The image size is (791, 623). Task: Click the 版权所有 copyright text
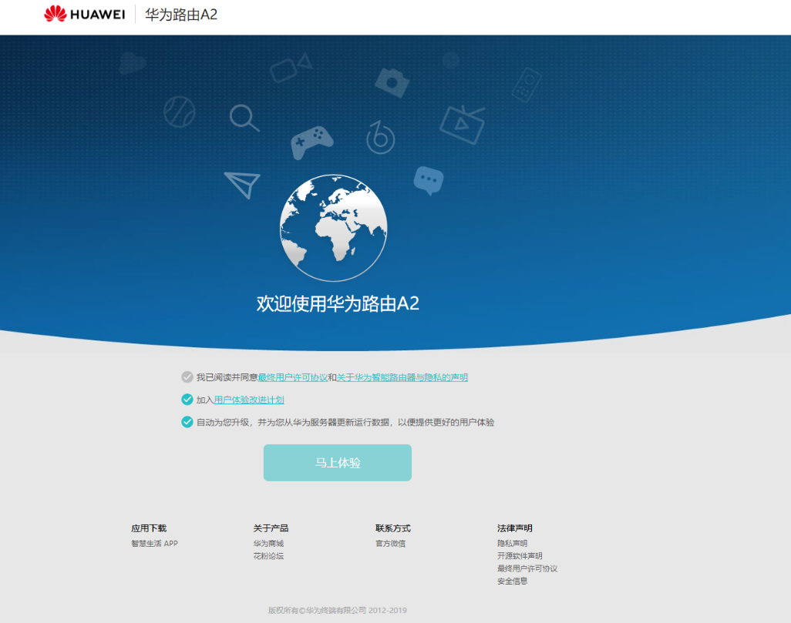[338, 611]
